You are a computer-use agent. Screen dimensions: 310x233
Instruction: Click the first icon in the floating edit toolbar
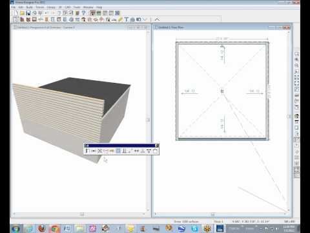point(87,151)
